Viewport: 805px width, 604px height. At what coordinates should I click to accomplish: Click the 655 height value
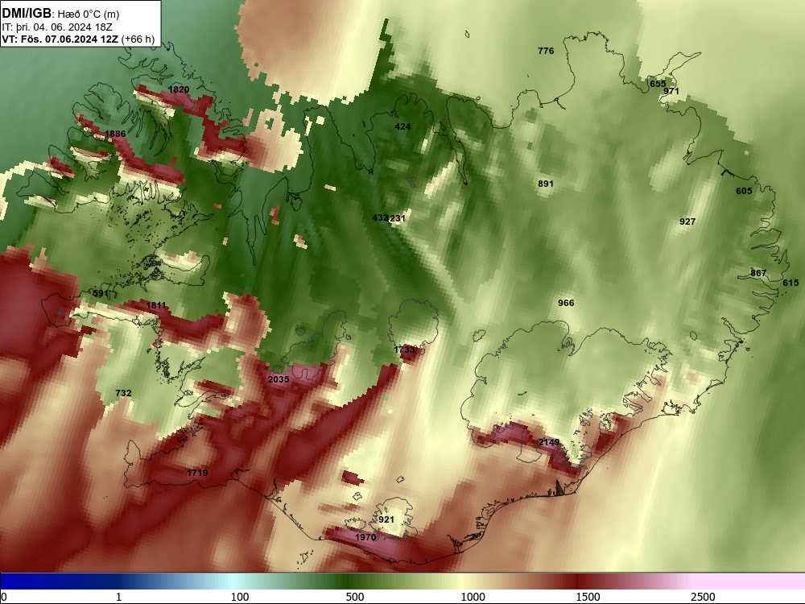pyautogui.click(x=658, y=84)
